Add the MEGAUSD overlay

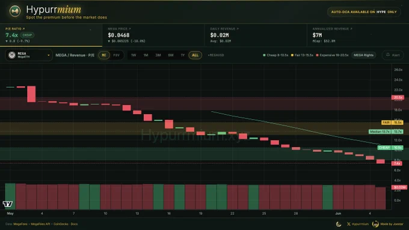[x=216, y=55]
